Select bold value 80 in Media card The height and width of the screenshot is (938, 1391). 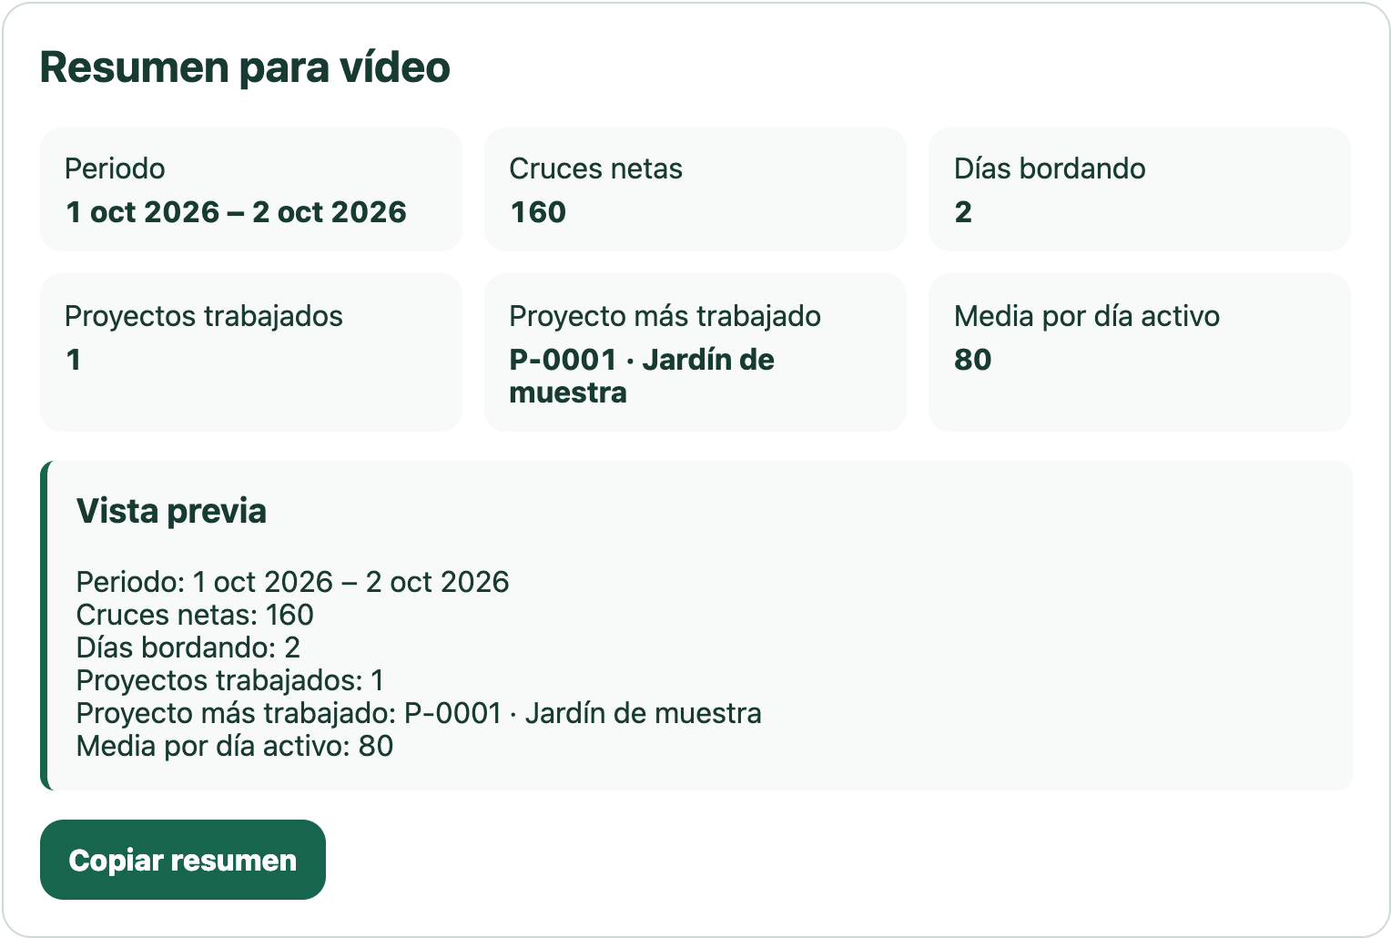(972, 360)
